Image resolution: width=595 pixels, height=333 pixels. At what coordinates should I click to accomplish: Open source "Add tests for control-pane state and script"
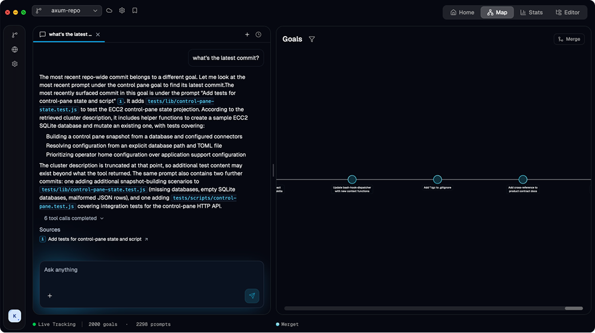click(x=94, y=239)
